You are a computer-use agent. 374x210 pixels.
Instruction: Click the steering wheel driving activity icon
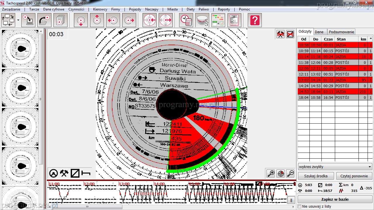pyautogui.click(x=53, y=174)
